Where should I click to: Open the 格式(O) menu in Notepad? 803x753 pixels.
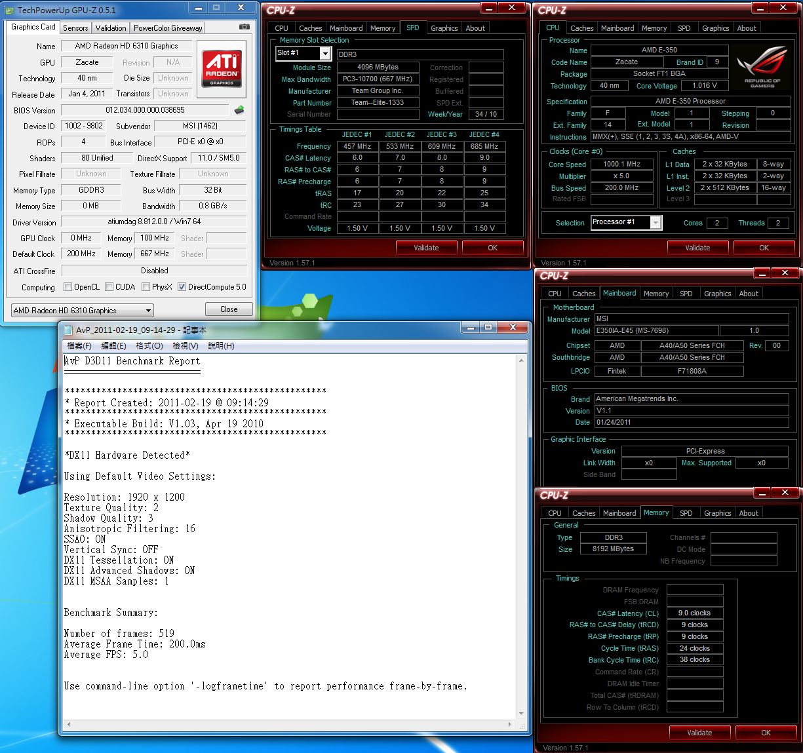click(149, 345)
